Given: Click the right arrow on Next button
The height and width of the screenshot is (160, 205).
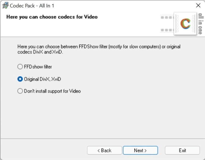Looking at the screenshot, I should coord(145,150).
